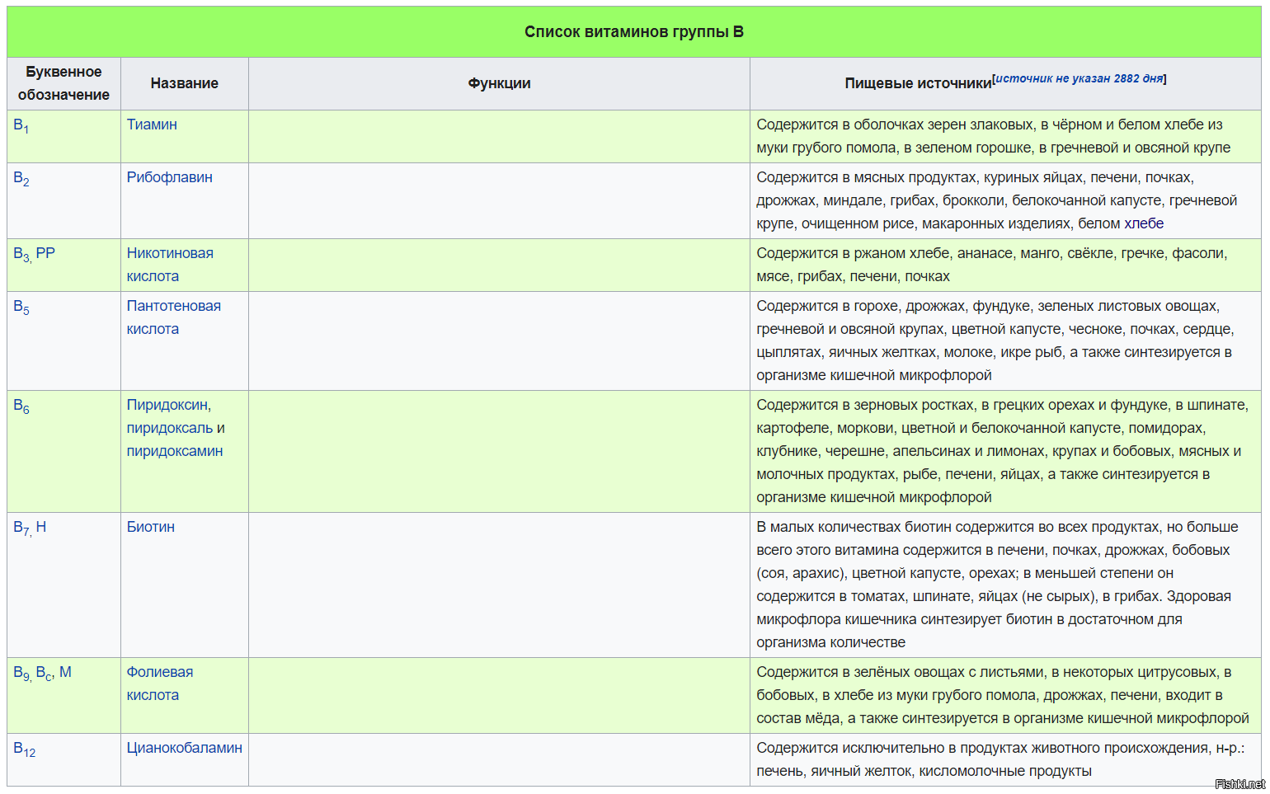This screenshot has width=1270, height=794.
Task: Open the Тиамин article link
Action: click(x=152, y=125)
